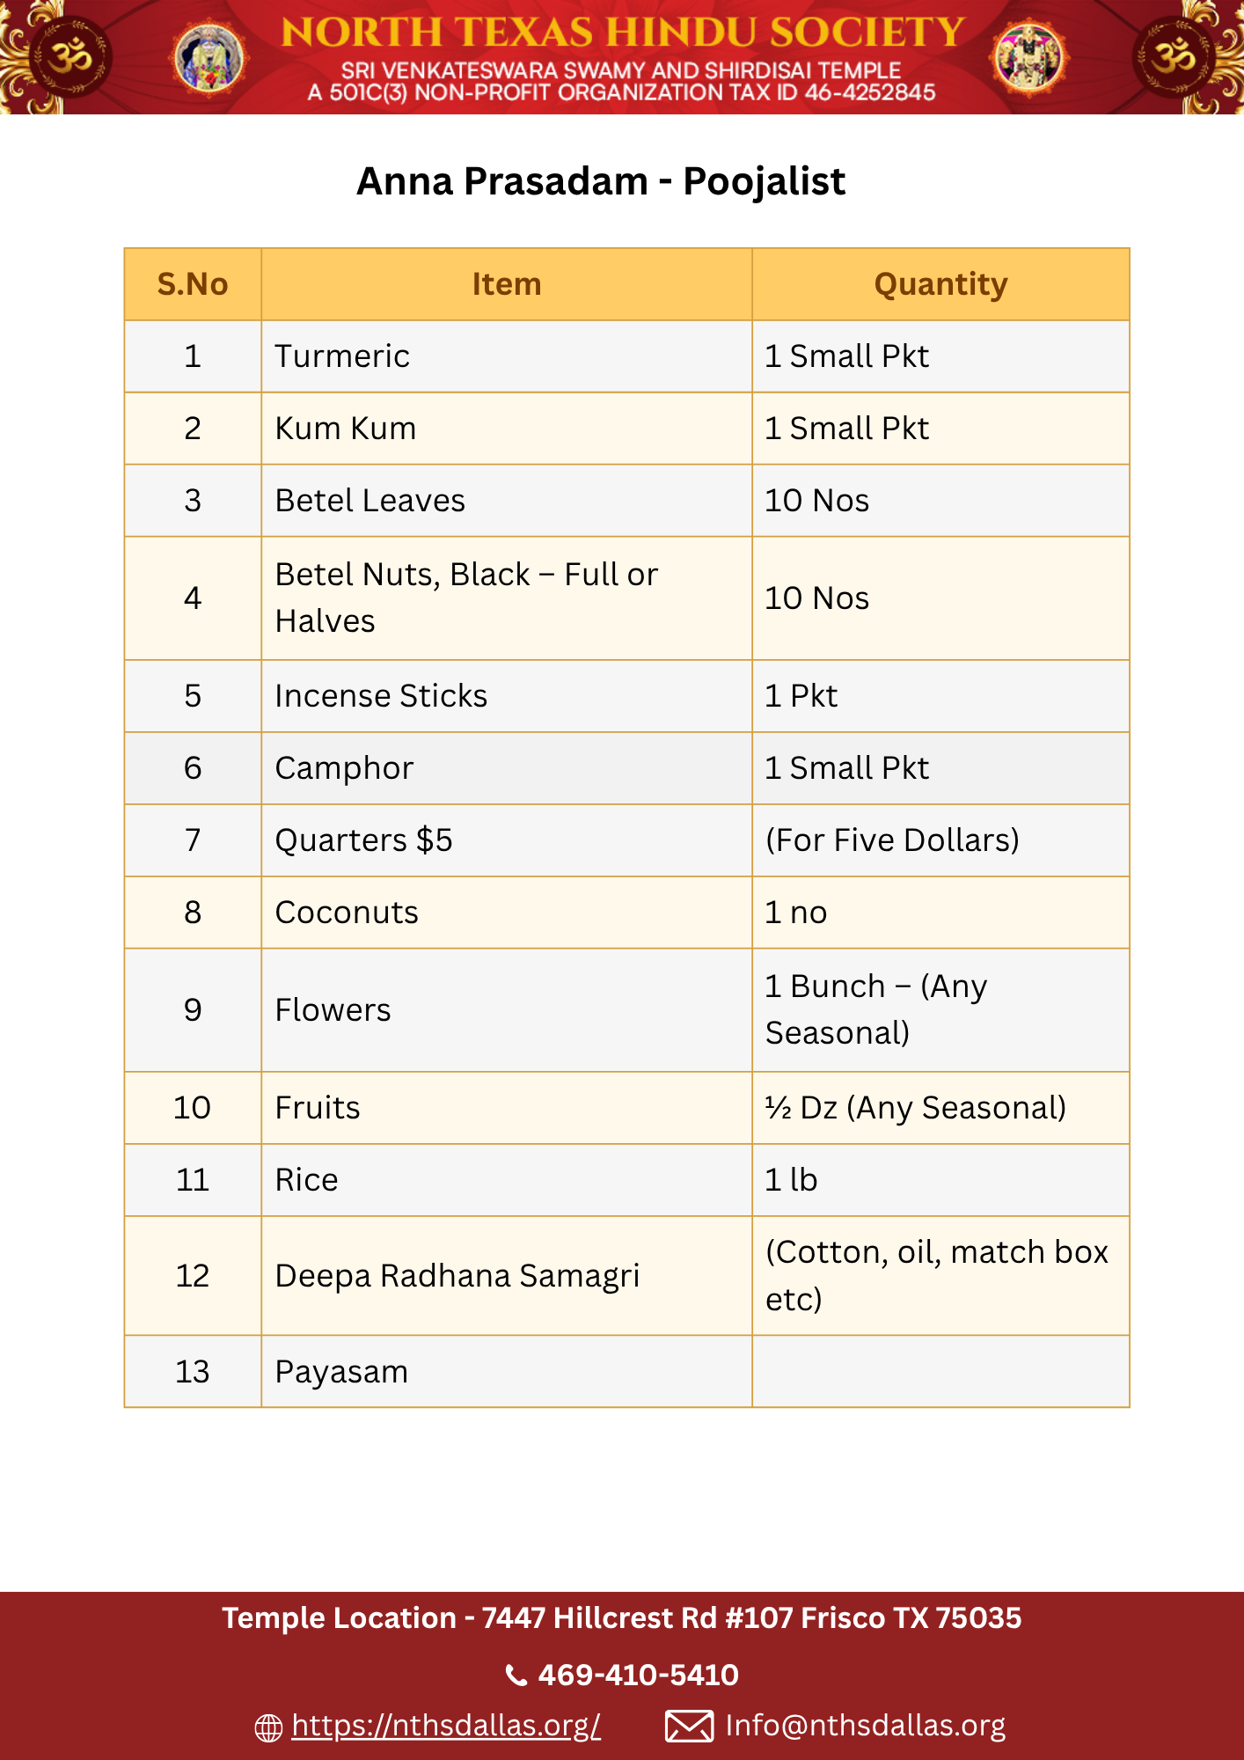The height and width of the screenshot is (1760, 1244).
Task: Click the envelope icon beside email address
Action: tap(689, 1727)
